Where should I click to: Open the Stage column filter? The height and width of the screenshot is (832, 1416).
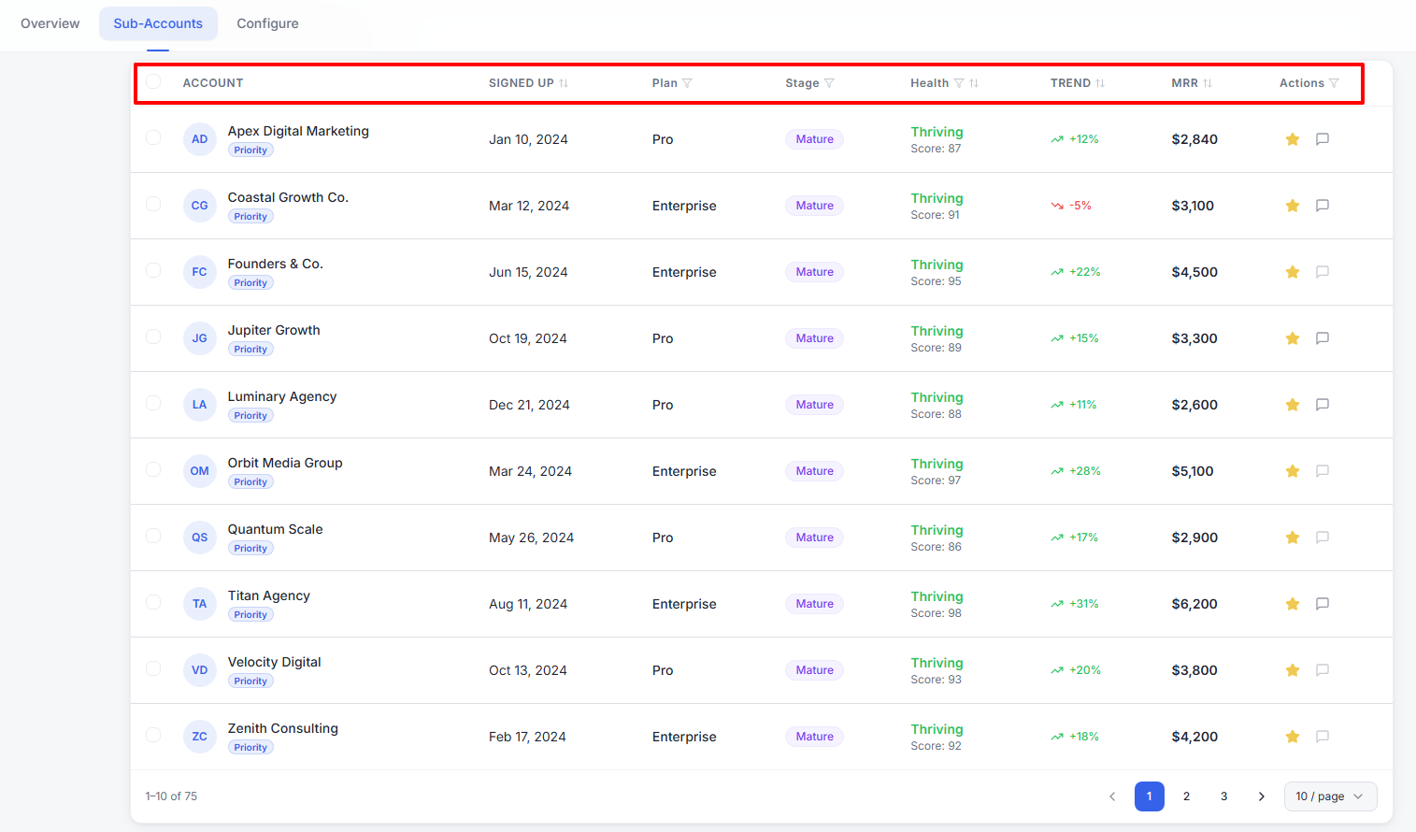[x=829, y=83]
